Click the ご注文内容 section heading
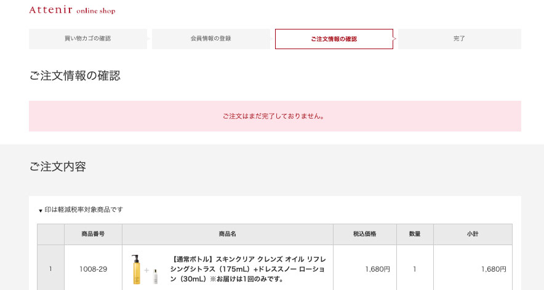544x290 pixels. click(x=57, y=167)
